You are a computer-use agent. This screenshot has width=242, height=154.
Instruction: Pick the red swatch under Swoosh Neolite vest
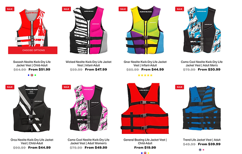coord(32,75)
